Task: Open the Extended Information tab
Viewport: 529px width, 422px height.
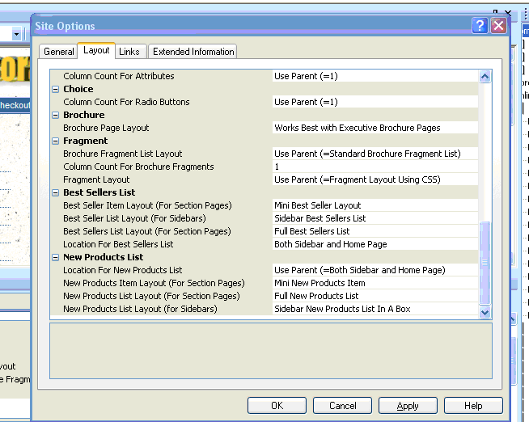Action: (x=193, y=52)
